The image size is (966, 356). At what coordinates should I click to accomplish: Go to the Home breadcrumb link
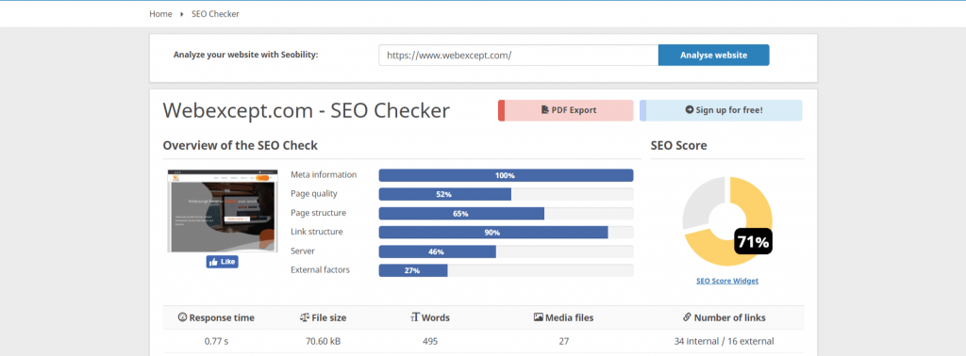point(160,13)
